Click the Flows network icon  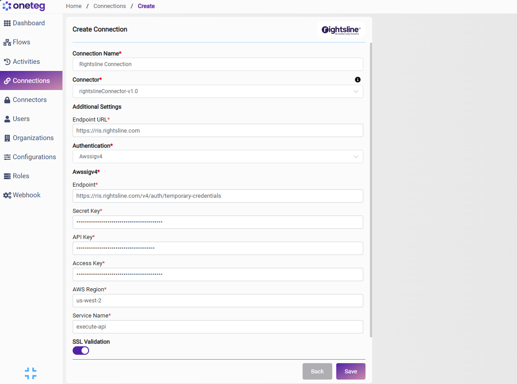coord(7,42)
